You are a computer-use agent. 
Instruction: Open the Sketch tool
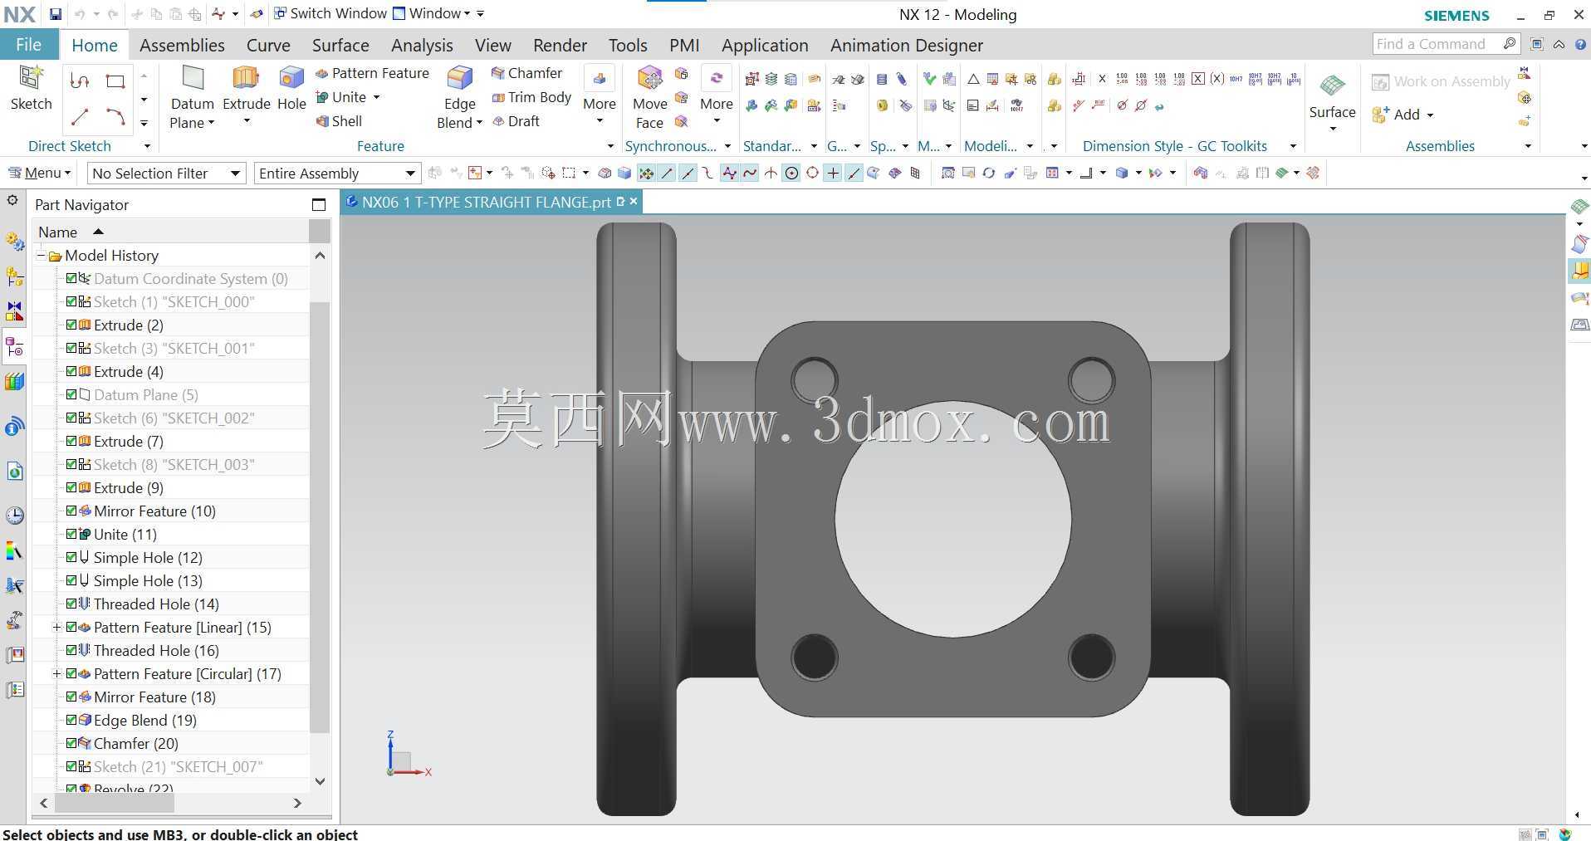[31, 88]
